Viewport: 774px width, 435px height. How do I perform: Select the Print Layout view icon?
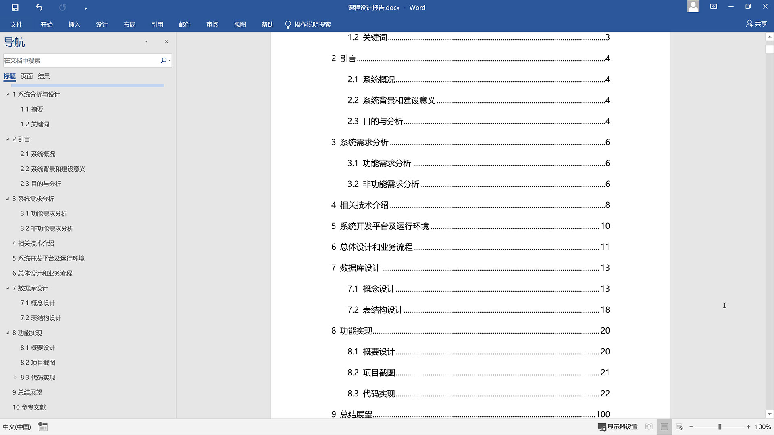coord(664,427)
